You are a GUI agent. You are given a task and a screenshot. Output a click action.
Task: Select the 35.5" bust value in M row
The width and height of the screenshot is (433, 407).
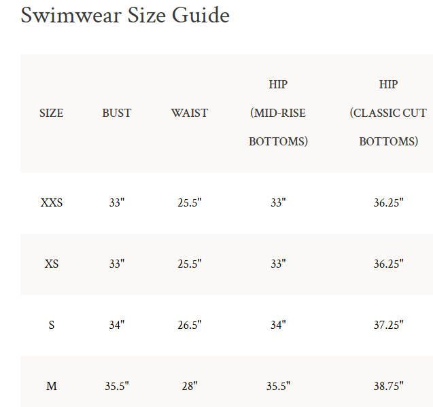pyautogui.click(x=117, y=386)
